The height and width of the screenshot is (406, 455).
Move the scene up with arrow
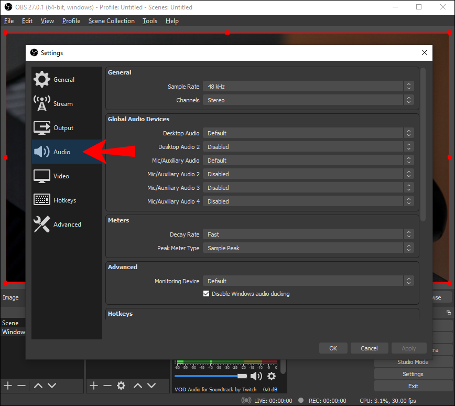tap(38, 386)
